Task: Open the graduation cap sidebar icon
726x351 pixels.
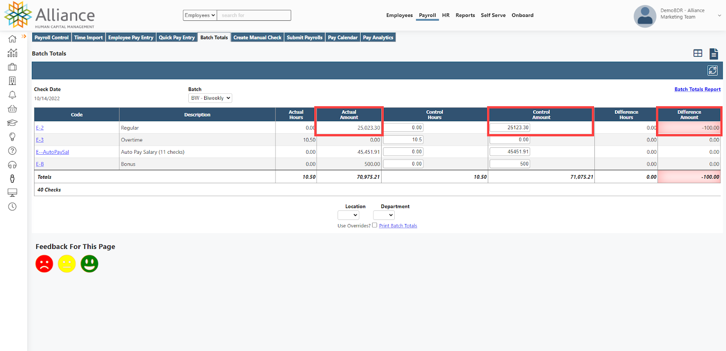Action: 12,123
